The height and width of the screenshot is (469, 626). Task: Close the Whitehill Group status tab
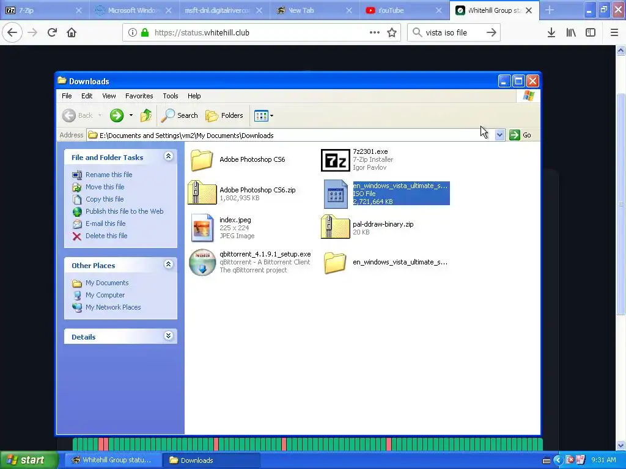point(529,11)
